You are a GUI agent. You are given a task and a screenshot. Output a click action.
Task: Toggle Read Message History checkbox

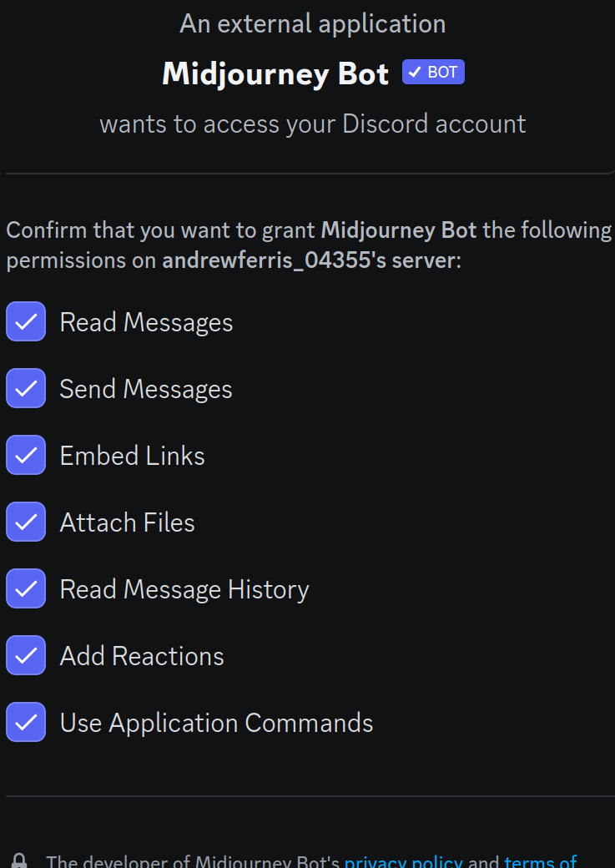pyautogui.click(x=26, y=588)
